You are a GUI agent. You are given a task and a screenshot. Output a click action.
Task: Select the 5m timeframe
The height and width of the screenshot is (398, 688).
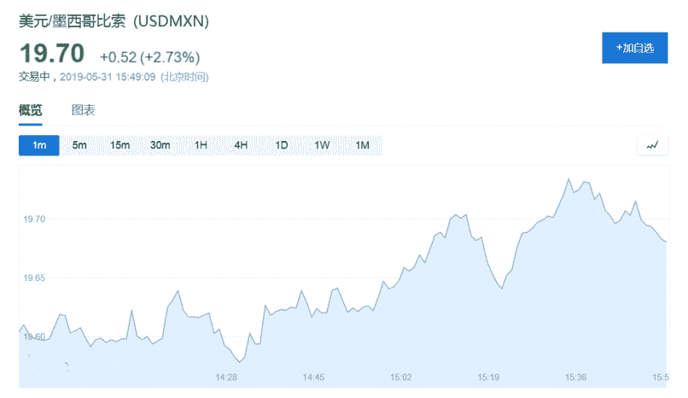79,145
